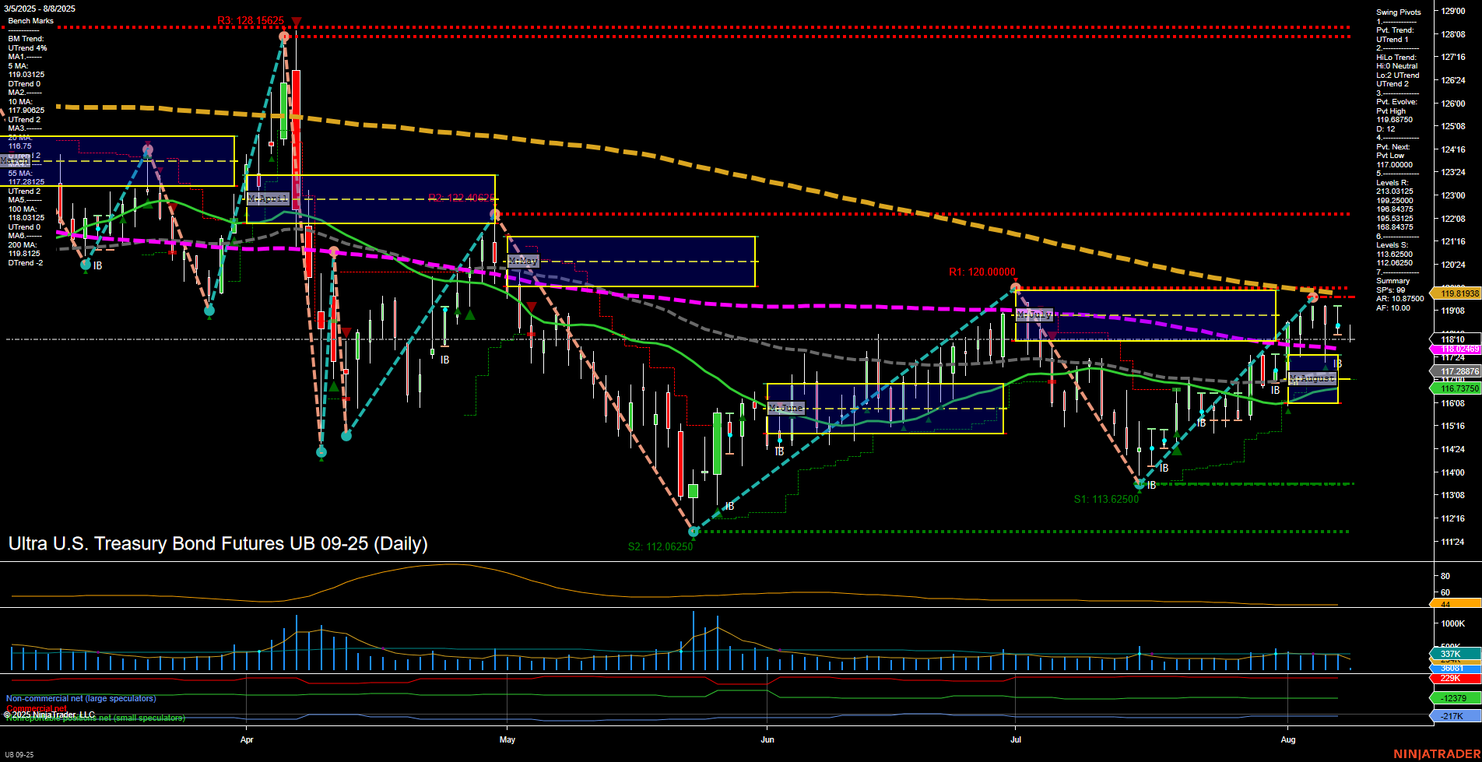This screenshot has height=762, width=1482.
Task: Select the UB 09-25 instrument tab
Action: point(19,756)
